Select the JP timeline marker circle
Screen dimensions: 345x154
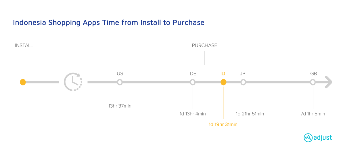[243, 82]
